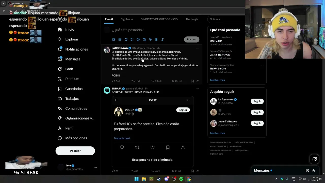The image size is (325, 183).
Task: Click the Postear button in composer
Action: (x=192, y=39)
